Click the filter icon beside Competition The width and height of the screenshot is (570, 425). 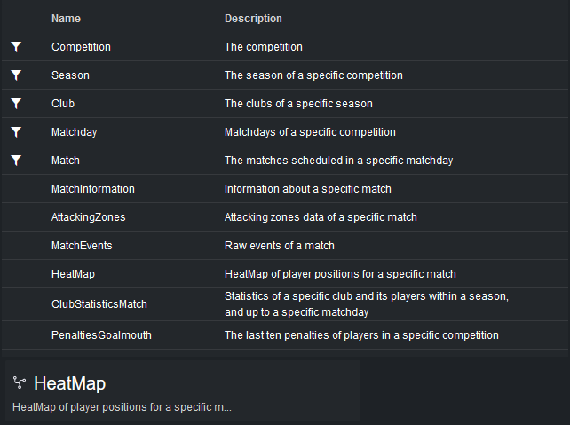(x=16, y=47)
